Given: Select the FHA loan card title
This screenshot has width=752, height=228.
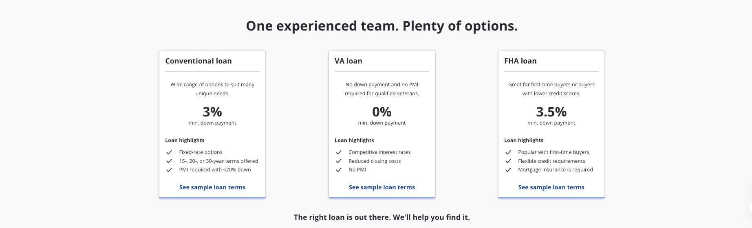Looking at the screenshot, I should pyautogui.click(x=520, y=61).
